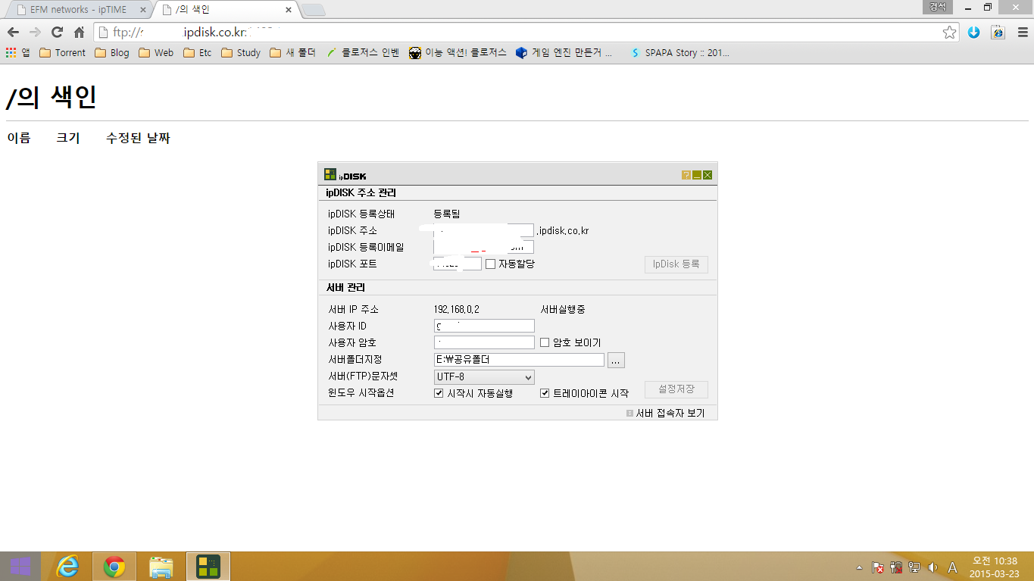This screenshot has width=1034, height=581.
Task: Enable the 자동할당 checkbox
Action: click(490, 264)
